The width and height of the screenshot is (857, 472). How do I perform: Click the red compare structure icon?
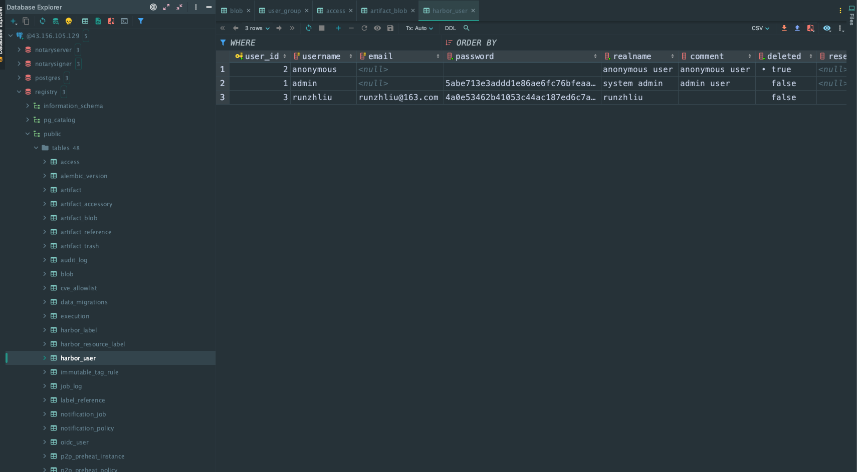[x=111, y=21]
